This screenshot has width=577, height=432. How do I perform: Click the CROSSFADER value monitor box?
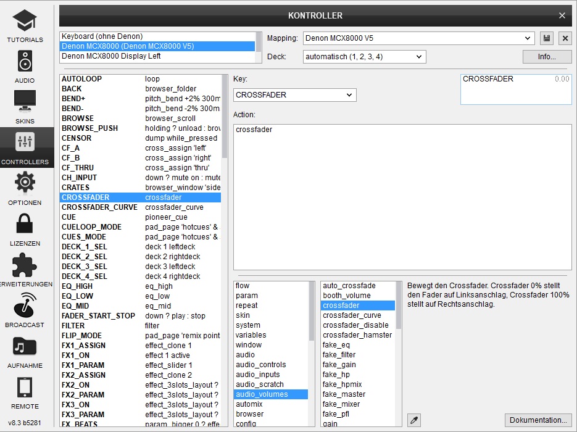tap(516, 89)
